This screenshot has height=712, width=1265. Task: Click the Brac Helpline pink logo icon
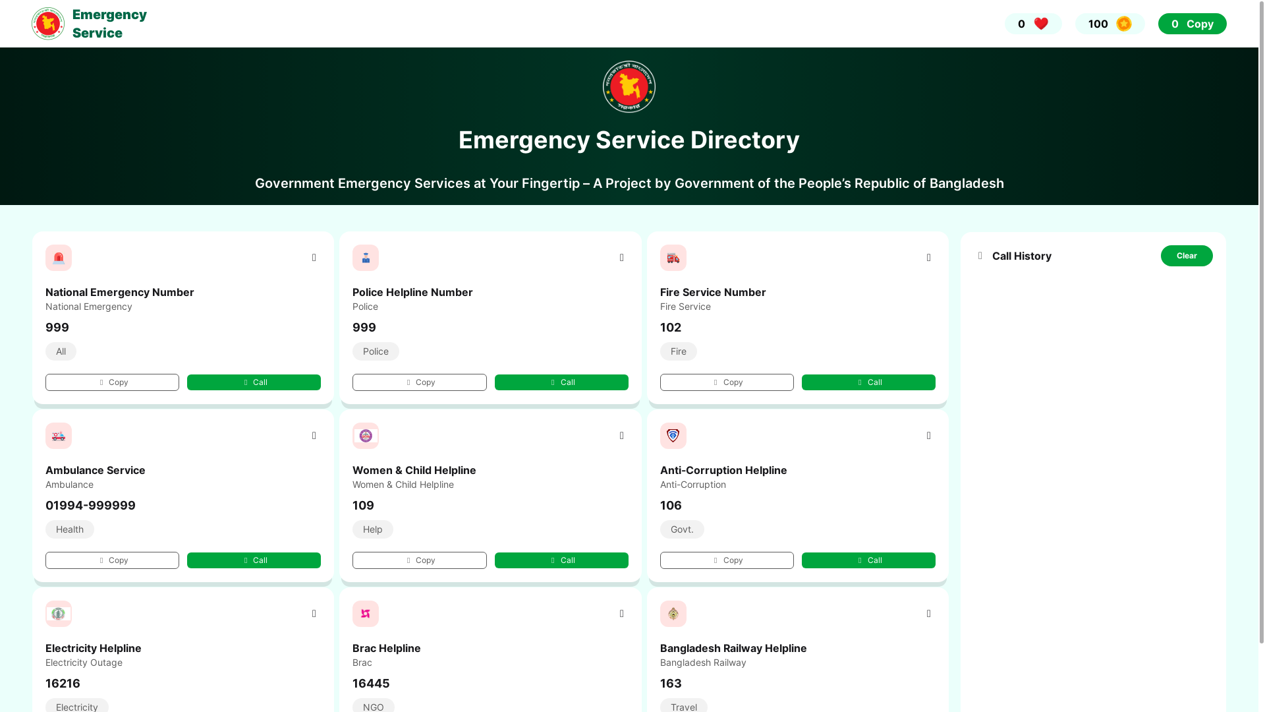click(x=366, y=614)
